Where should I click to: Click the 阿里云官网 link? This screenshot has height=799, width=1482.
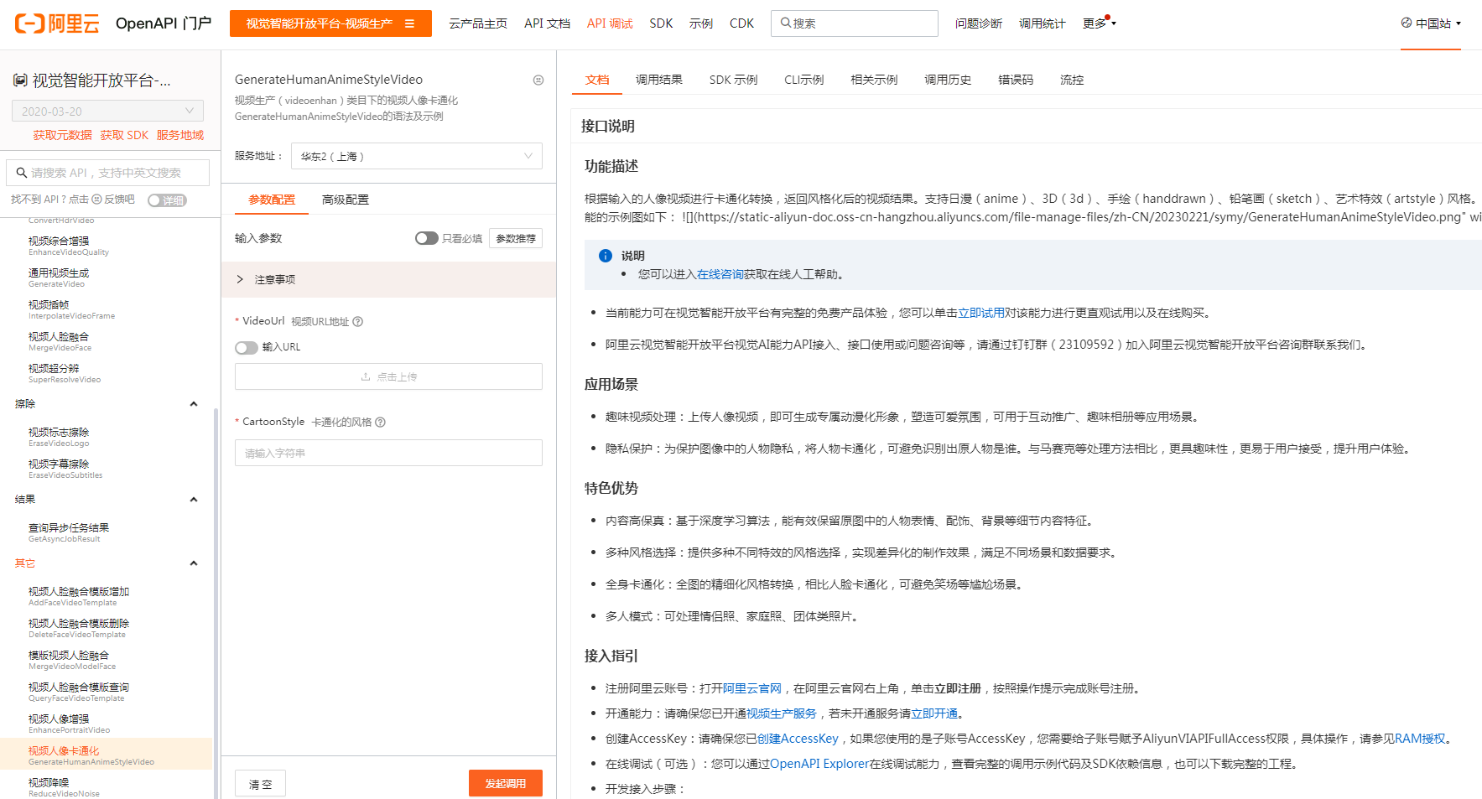point(752,688)
